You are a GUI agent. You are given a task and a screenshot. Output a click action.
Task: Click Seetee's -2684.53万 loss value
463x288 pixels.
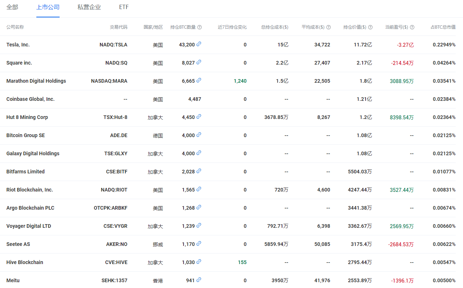pos(401,244)
